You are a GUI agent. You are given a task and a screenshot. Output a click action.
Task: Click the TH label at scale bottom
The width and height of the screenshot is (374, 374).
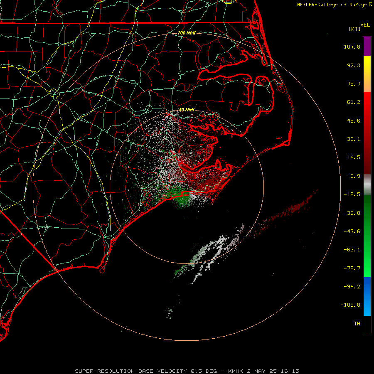(x=357, y=324)
